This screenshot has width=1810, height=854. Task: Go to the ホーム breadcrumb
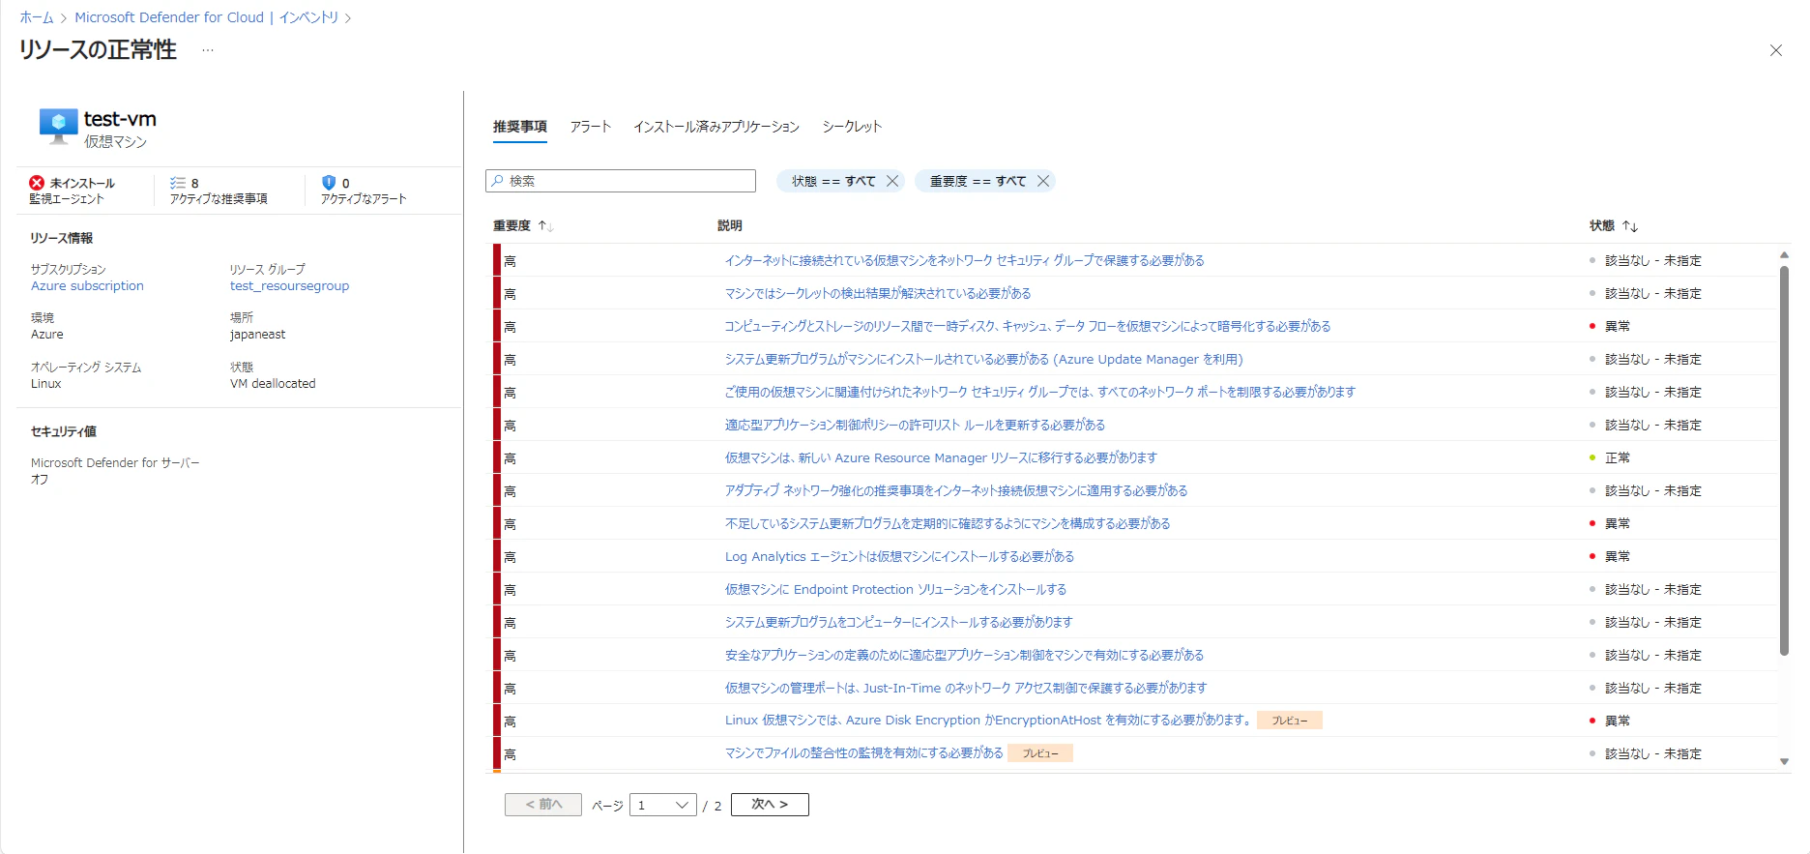[x=37, y=17]
